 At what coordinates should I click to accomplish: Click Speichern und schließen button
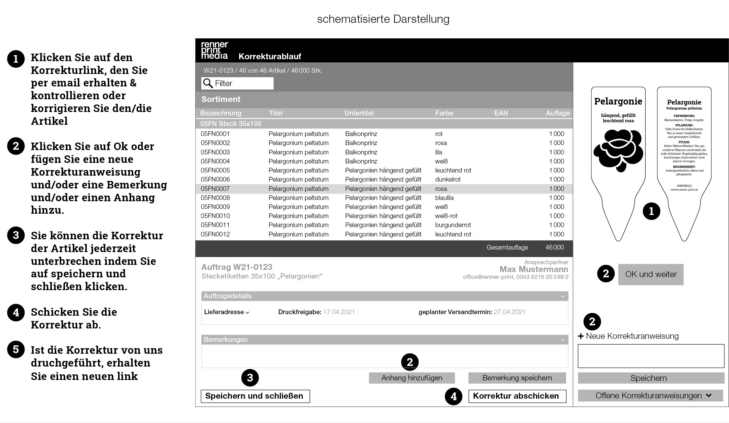255,396
